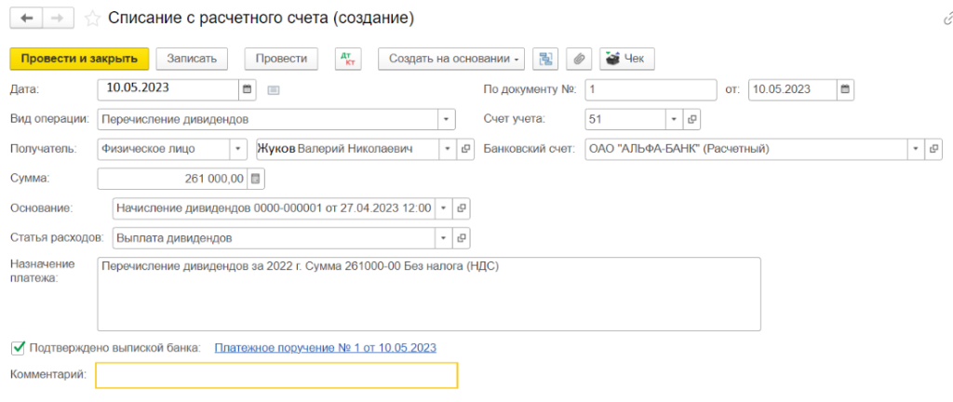This screenshot has height=402, width=953.
Task: Show Дт/Кт accounting entries icon
Action: [x=347, y=59]
